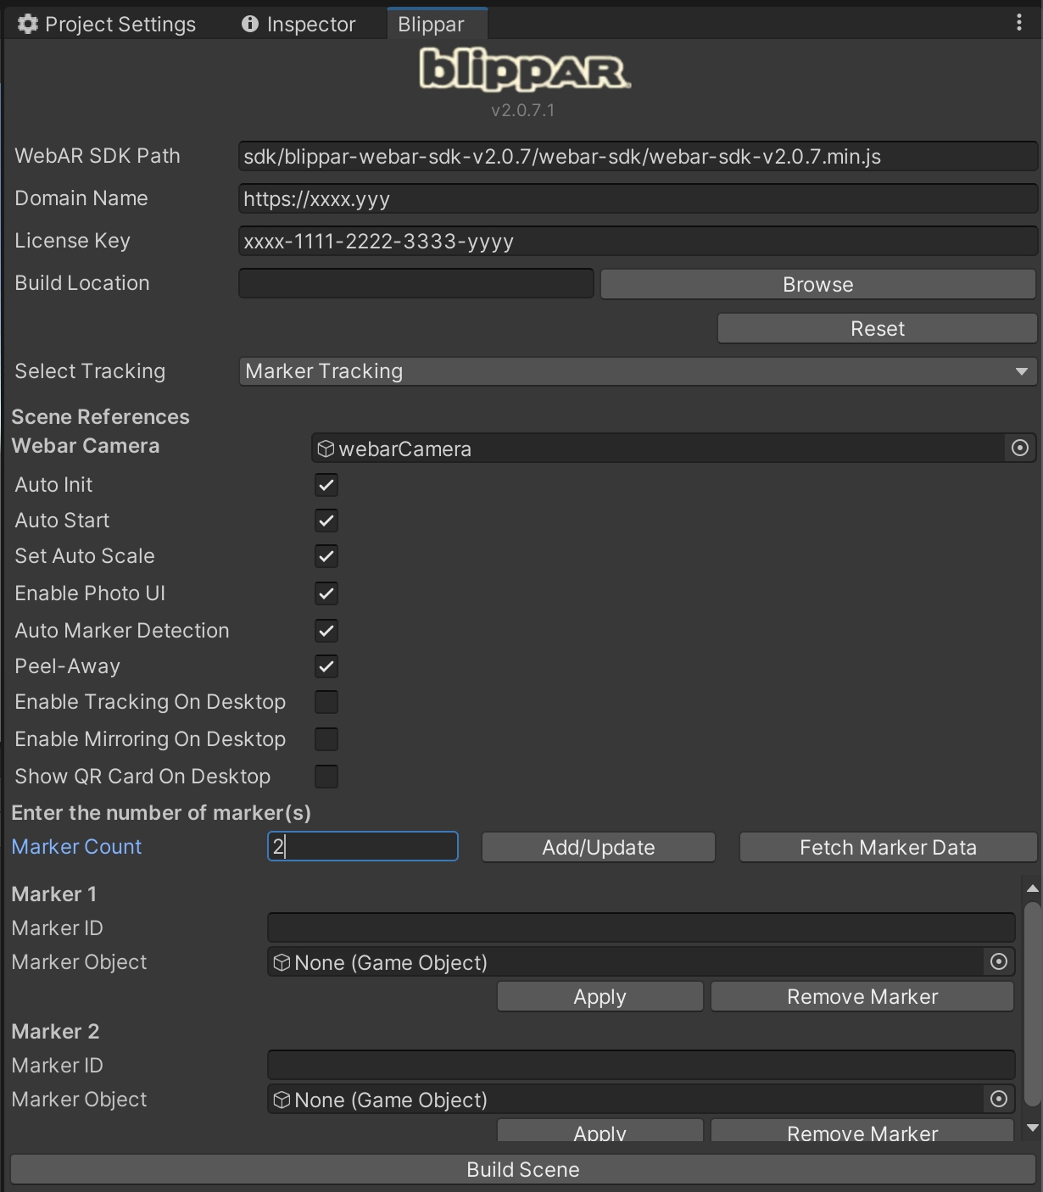Enable Tracking On Desktop checkbox

coord(326,702)
